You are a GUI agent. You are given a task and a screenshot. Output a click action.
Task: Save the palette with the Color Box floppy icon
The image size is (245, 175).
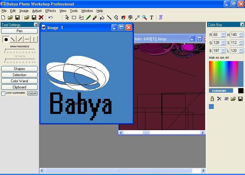(x=240, y=99)
